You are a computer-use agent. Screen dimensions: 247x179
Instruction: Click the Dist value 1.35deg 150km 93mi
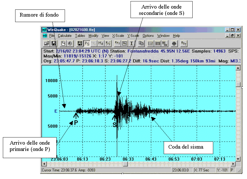pos(193,61)
